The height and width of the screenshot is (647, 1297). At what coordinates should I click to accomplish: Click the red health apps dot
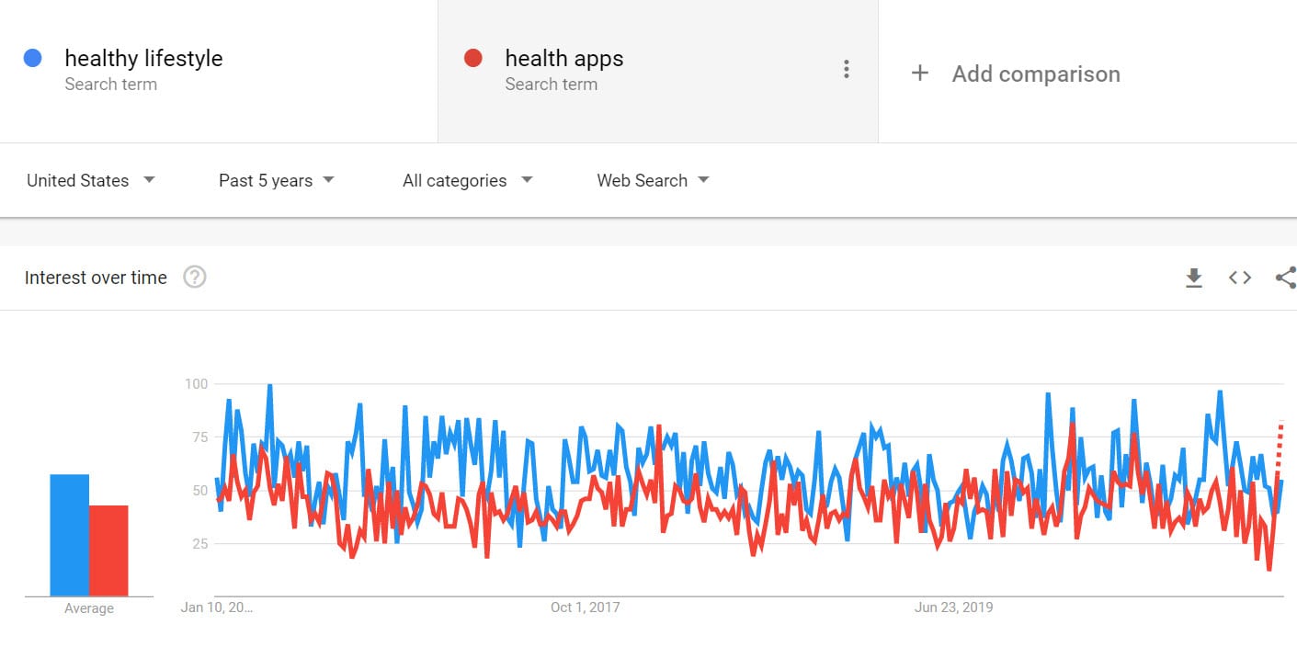click(473, 59)
